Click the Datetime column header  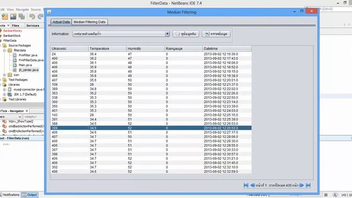[227, 48]
